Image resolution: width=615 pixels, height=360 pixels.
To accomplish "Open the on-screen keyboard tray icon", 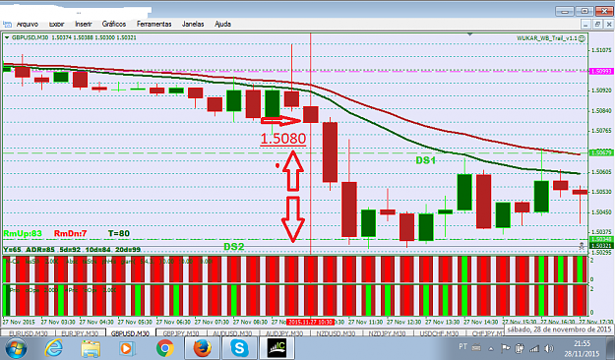I will point(476,348).
